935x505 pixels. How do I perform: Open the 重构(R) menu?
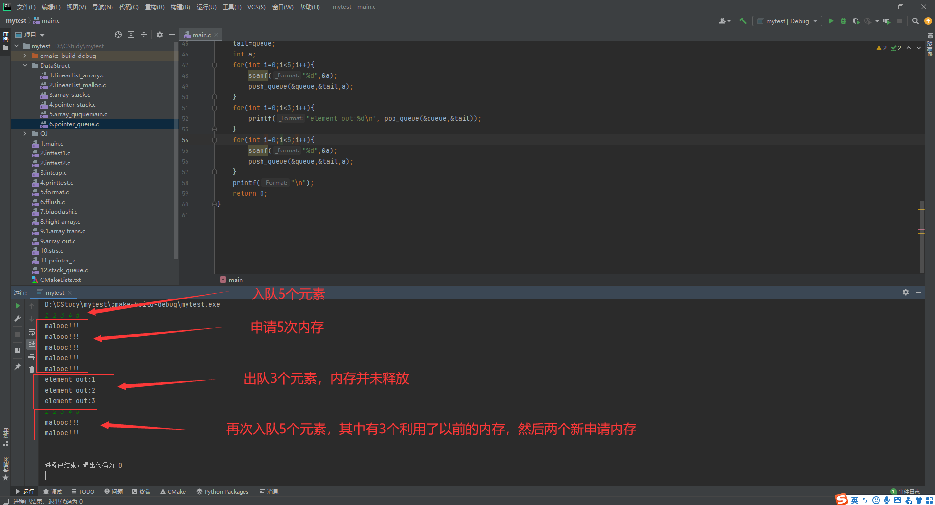tap(154, 7)
